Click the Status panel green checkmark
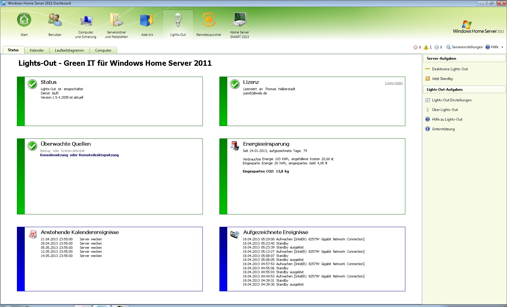The height and width of the screenshot is (307, 507). [32, 84]
